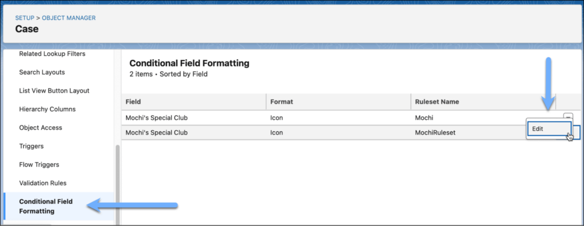Open OBJECT MANAGER breadcrumb link

pyautogui.click(x=68, y=18)
